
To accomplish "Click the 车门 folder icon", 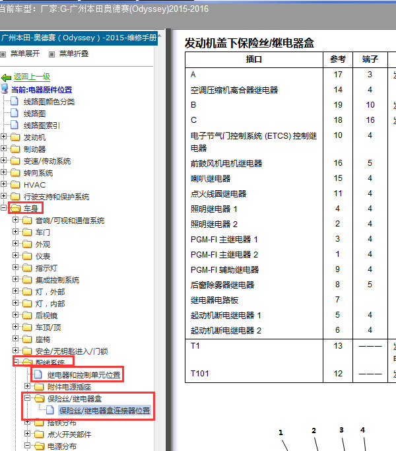I will click(27, 232).
